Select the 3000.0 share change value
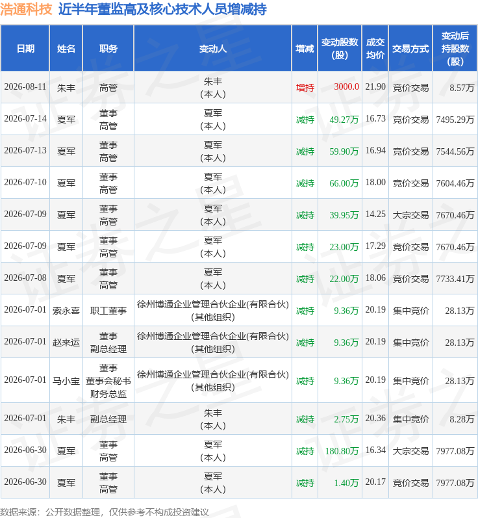The width and height of the screenshot is (478, 518). [x=346, y=87]
